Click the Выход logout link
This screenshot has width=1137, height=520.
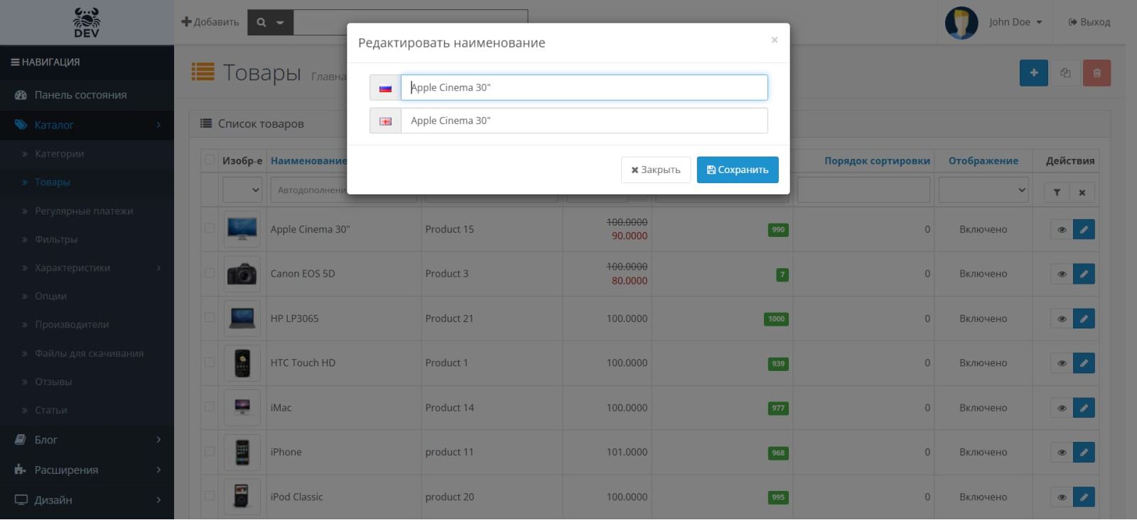(1089, 22)
